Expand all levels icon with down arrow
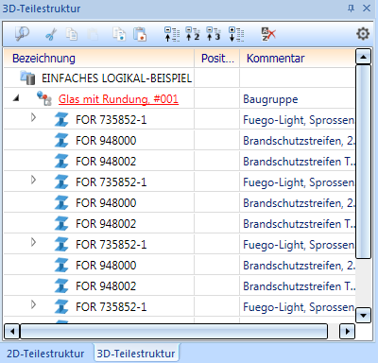This screenshot has width=378, height=363. pos(236,34)
